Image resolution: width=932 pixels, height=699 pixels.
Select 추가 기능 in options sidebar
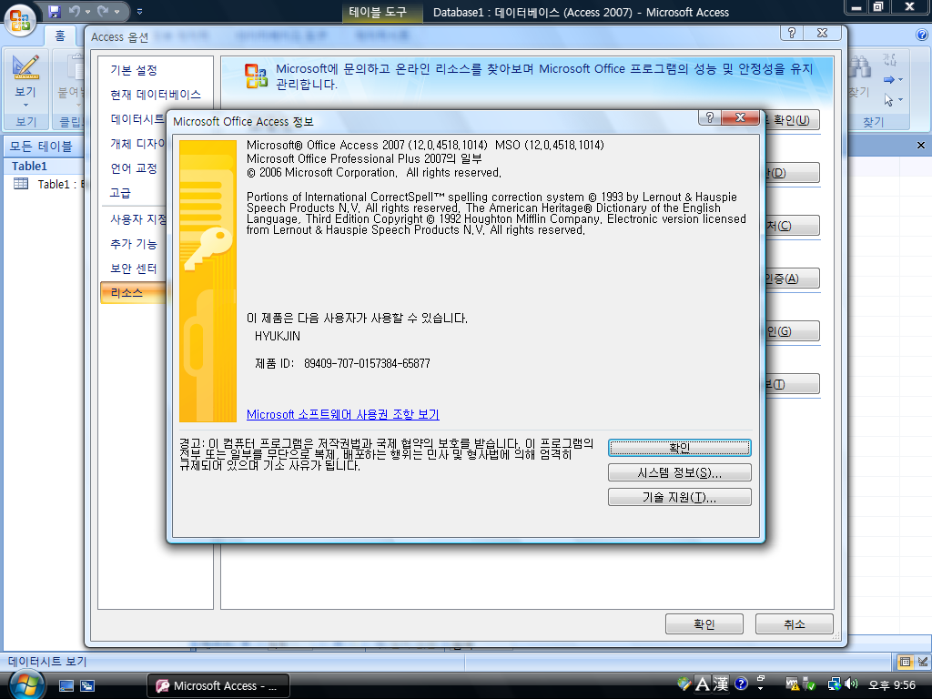tap(134, 244)
